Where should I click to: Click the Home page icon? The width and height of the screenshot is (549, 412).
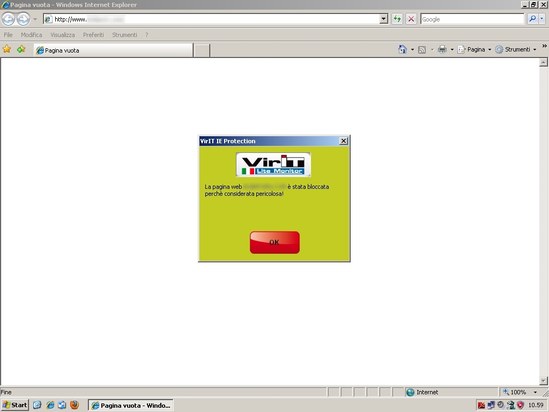[x=403, y=49]
